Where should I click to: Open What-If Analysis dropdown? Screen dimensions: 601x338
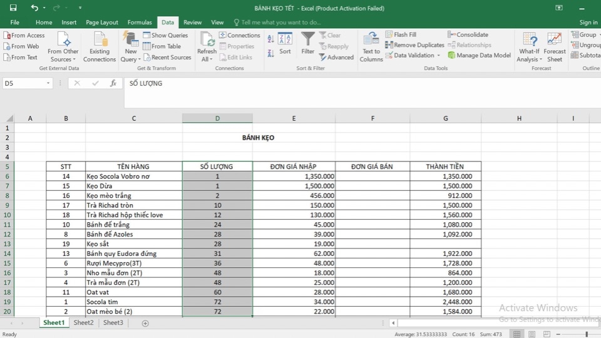[530, 47]
